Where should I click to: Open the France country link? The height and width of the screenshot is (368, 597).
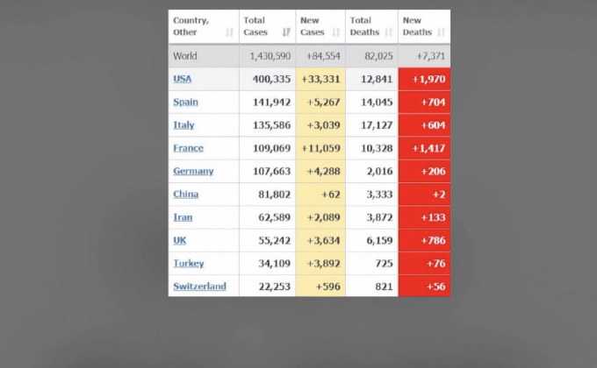point(189,148)
